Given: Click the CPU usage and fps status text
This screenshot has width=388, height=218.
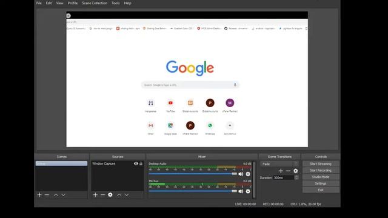Looking at the screenshot, I should point(306,204).
